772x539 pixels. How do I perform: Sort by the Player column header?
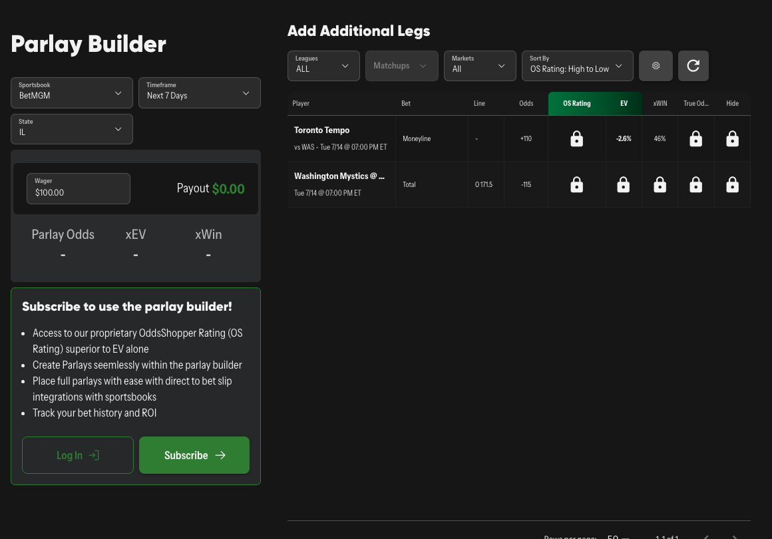click(x=301, y=103)
